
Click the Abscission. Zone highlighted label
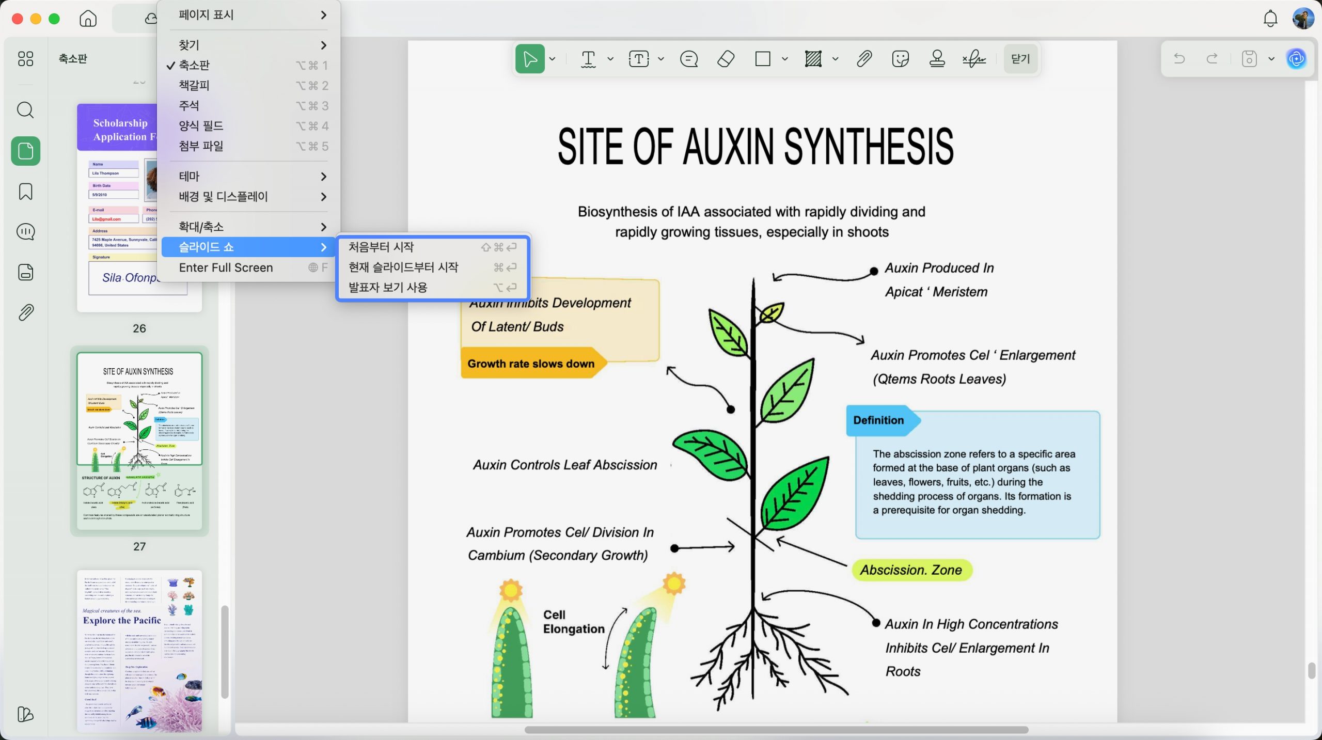click(x=911, y=570)
